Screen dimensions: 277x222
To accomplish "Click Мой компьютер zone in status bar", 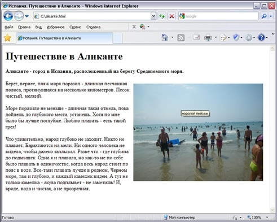I will (x=179, y=217).
